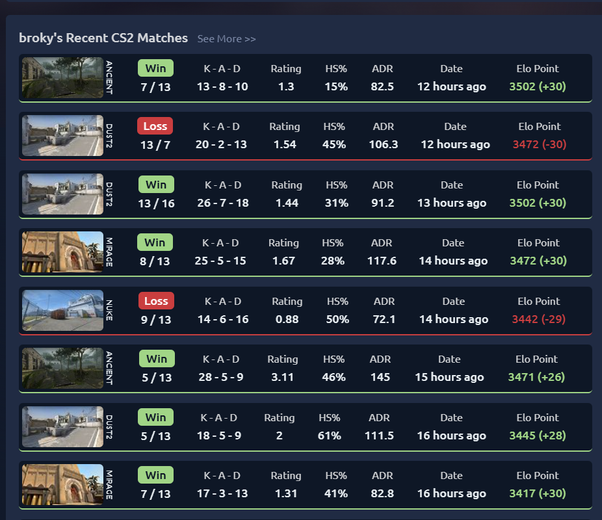This screenshot has height=520, width=602.
Task: Open Dust2 thumbnail with Elo 3445 (+28)
Action: 62,426
